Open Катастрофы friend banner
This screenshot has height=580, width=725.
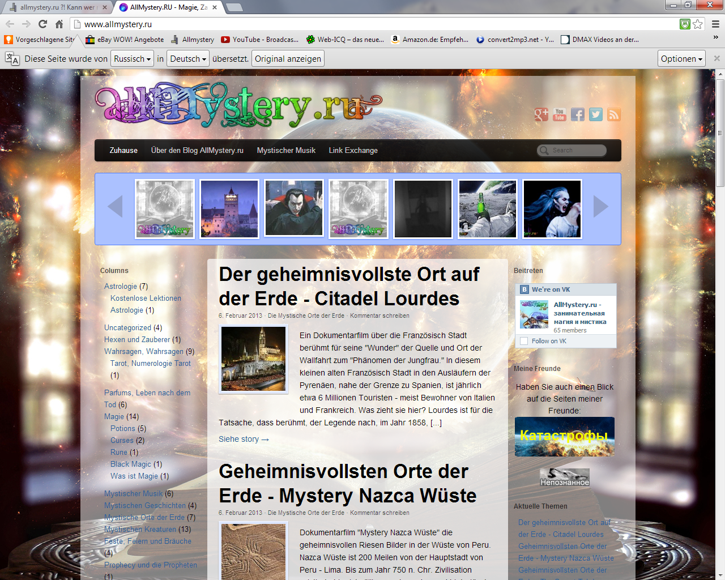[565, 437]
